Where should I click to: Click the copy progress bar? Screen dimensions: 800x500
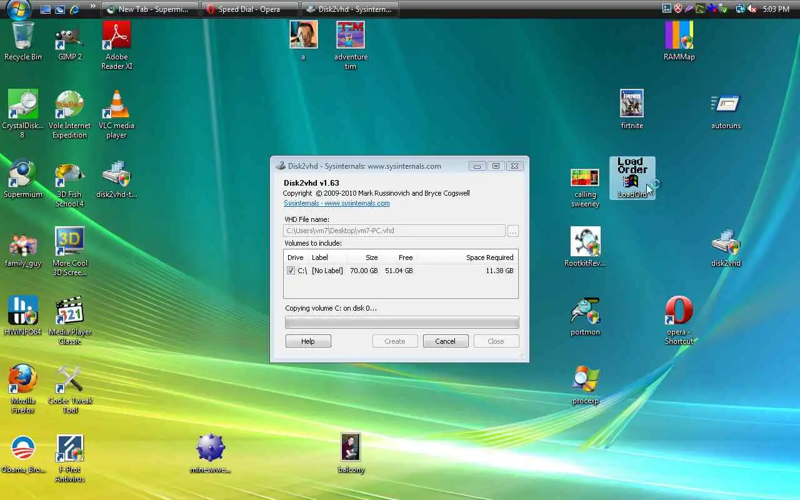(x=402, y=322)
